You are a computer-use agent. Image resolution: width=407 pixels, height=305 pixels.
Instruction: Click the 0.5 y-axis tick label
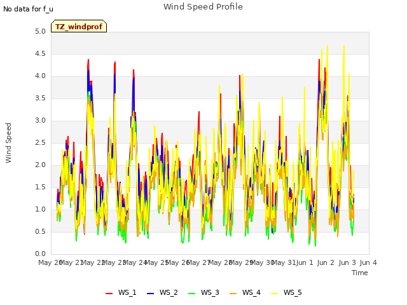(40, 231)
